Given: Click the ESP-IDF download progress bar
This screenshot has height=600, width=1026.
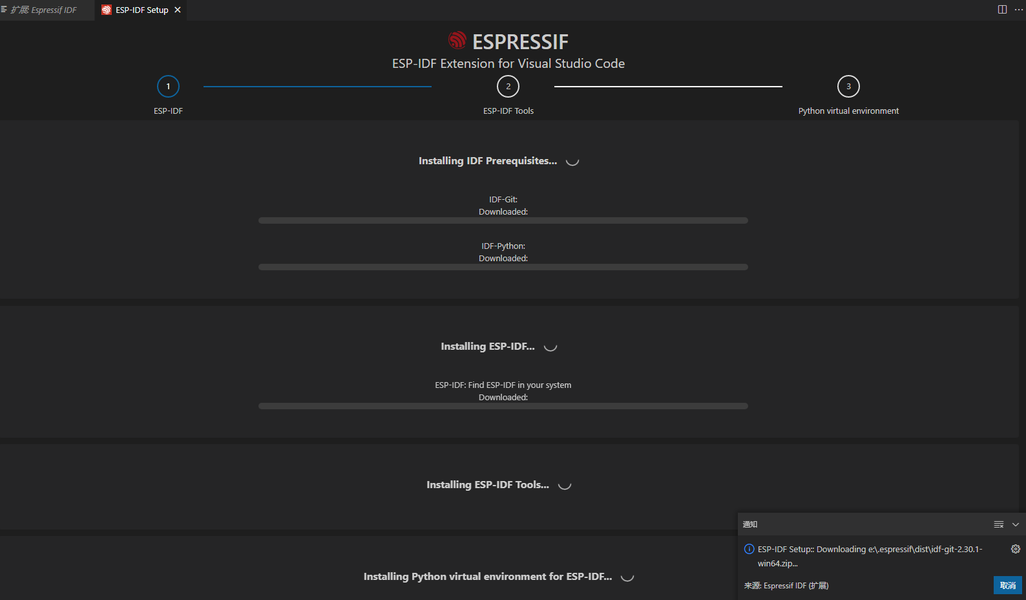Looking at the screenshot, I should tap(503, 406).
